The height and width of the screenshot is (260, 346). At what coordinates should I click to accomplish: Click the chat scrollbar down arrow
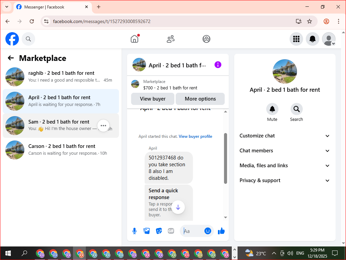[x=225, y=217]
